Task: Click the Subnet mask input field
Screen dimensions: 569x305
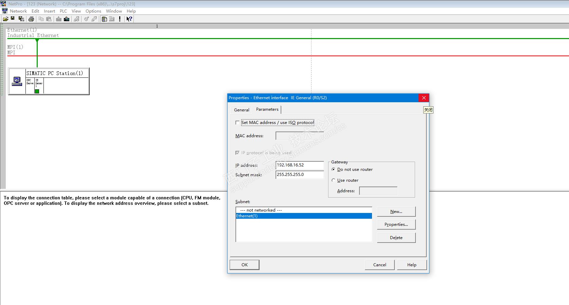Action: pos(300,175)
